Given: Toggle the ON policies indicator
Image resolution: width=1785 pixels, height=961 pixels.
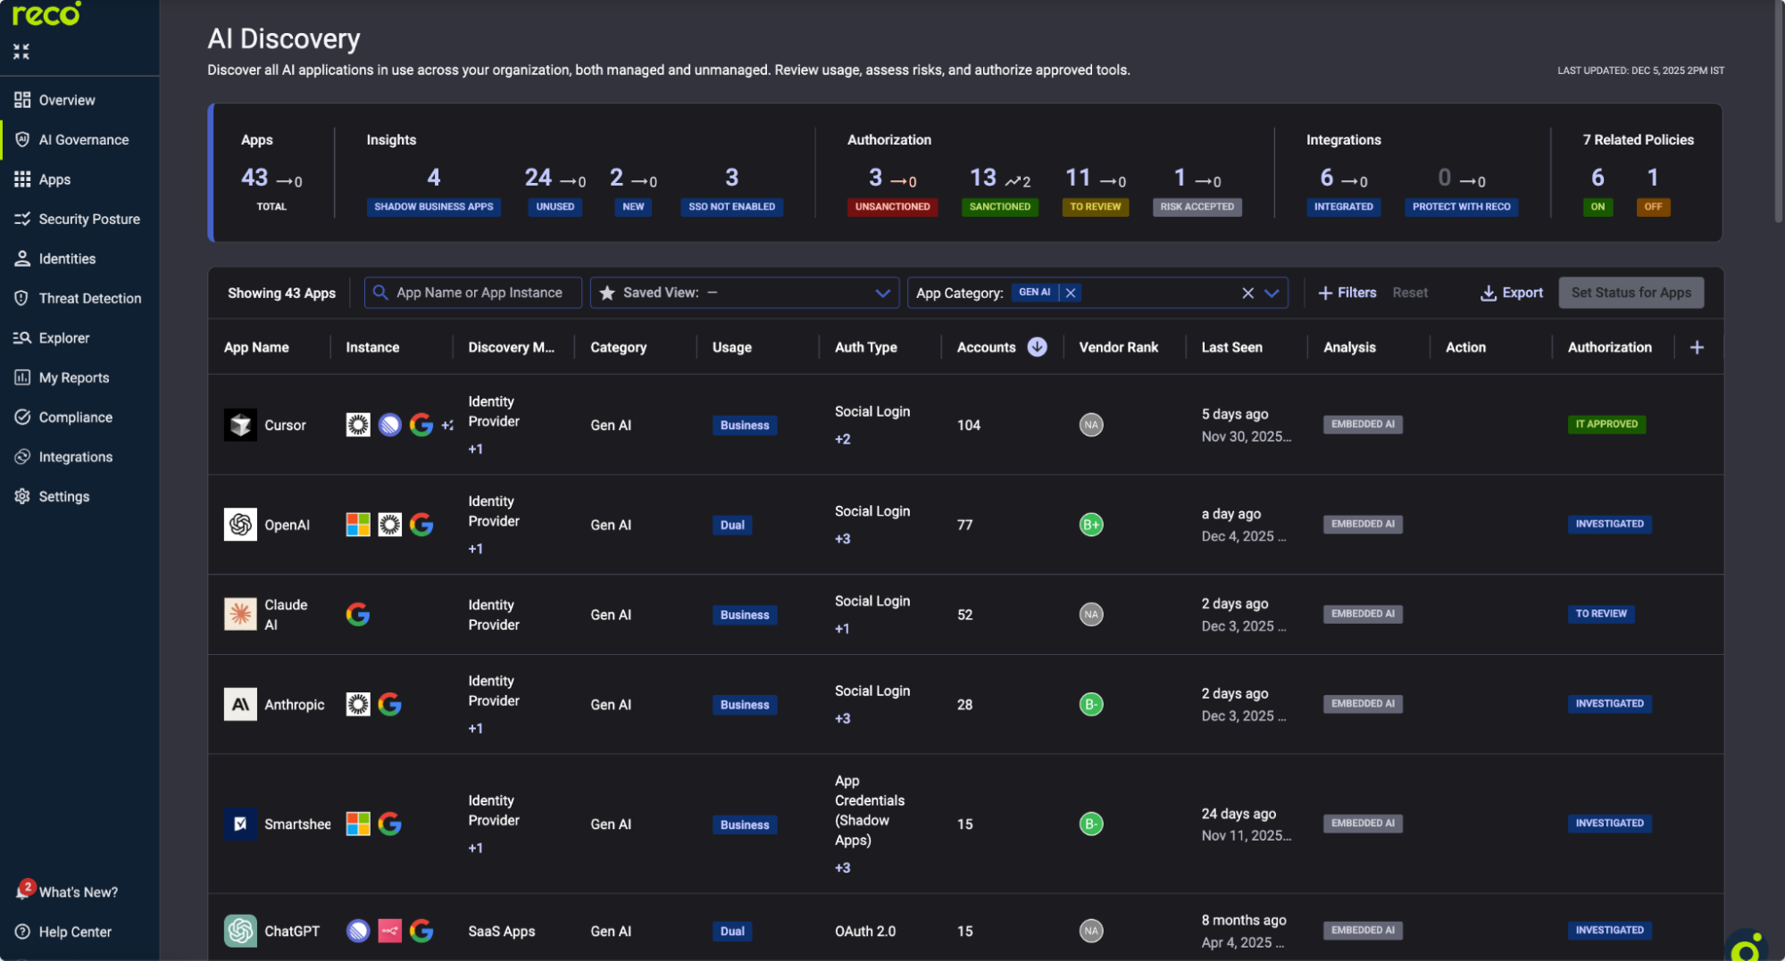Looking at the screenshot, I should [x=1597, y=206].
